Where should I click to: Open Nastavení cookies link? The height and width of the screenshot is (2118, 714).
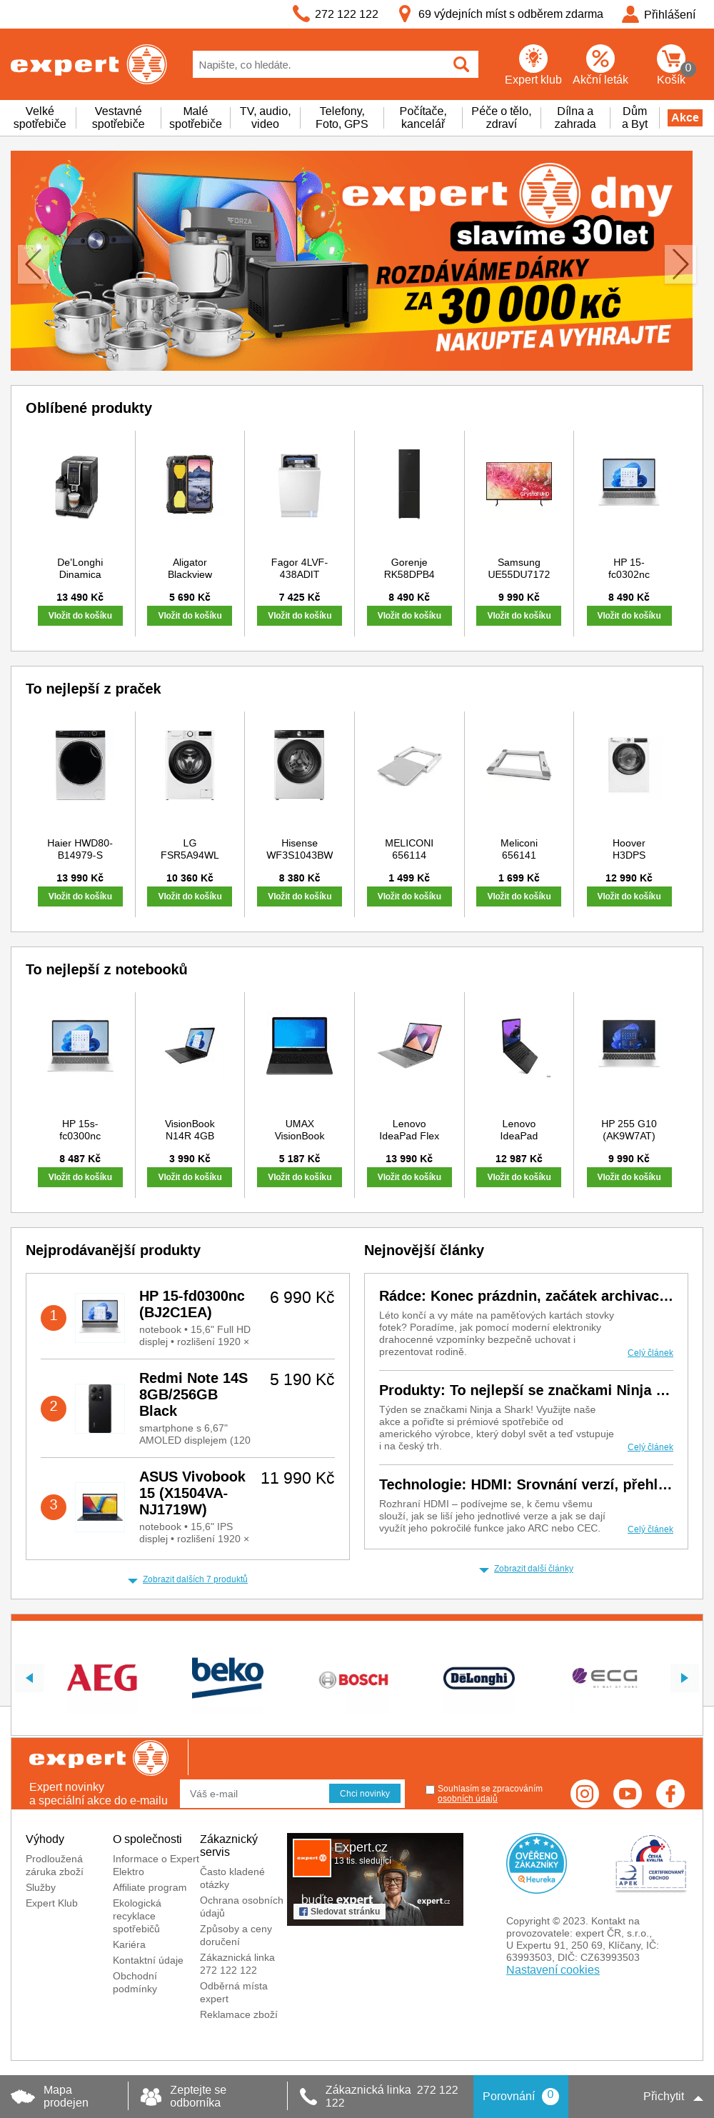pos(552,1969)
